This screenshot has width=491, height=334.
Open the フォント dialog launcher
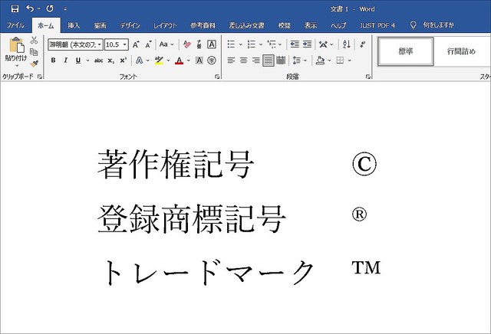click(217, 77)
